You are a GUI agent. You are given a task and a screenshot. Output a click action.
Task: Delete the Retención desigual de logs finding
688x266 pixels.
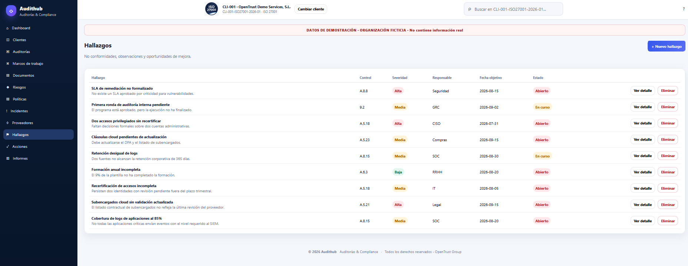pos(668,156)
